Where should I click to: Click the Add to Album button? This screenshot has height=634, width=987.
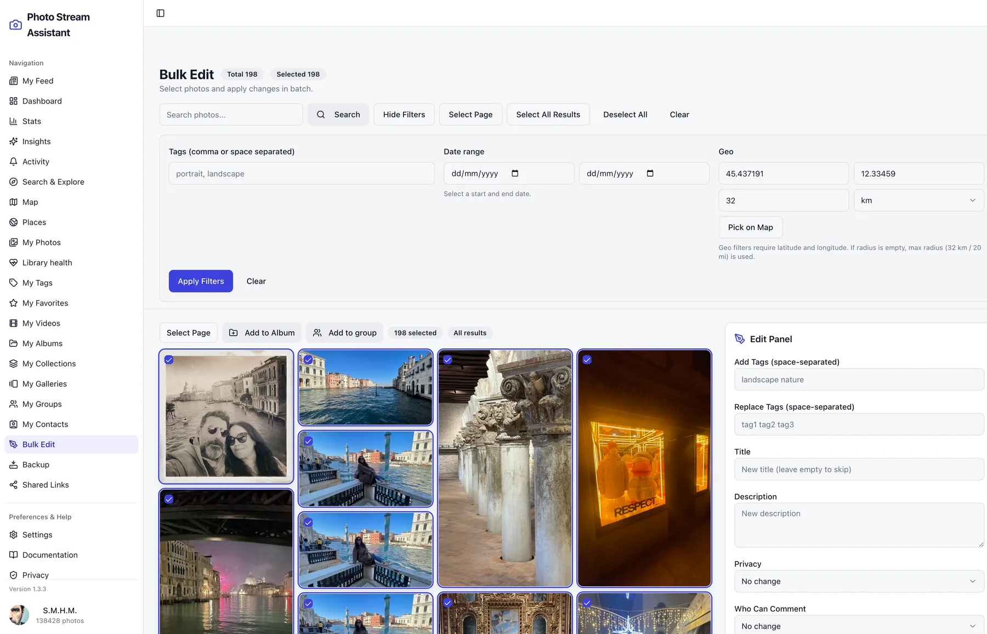(262, 333)
